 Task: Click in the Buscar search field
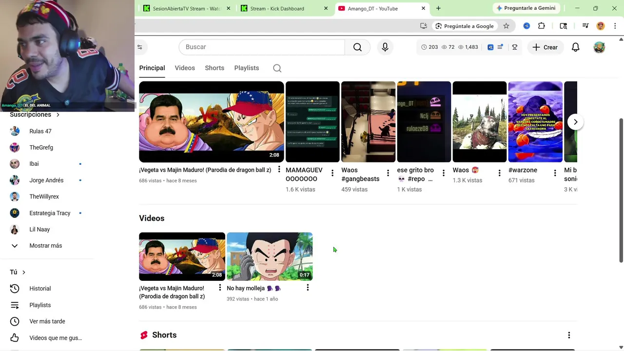click(262, 47)
